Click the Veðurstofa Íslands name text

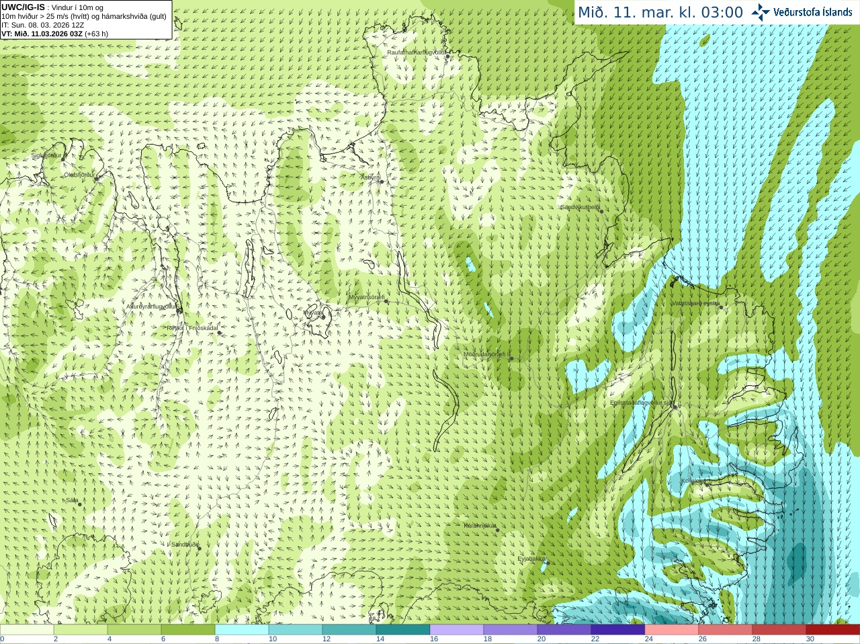pos(813,12)
